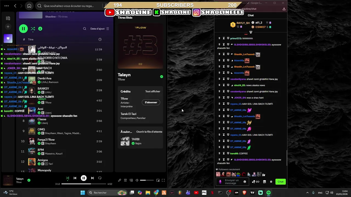Toggle the green liked checkmark beside Talayn
This screenshot has height=197, width=351.
click(162, 77)
